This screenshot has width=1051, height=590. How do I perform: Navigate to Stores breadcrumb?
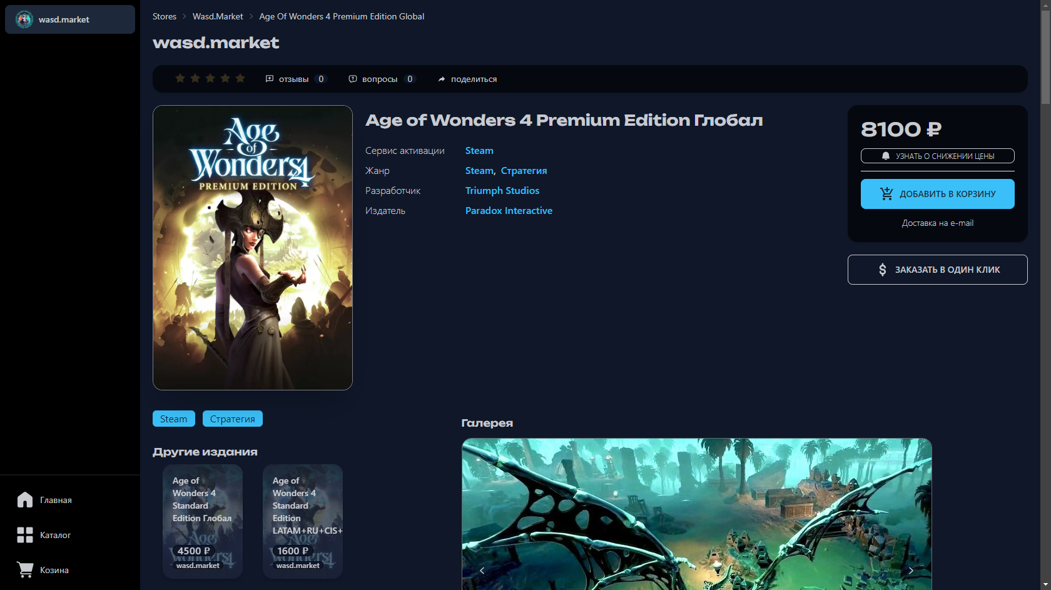pyautogui.click(x=165, y=16)
